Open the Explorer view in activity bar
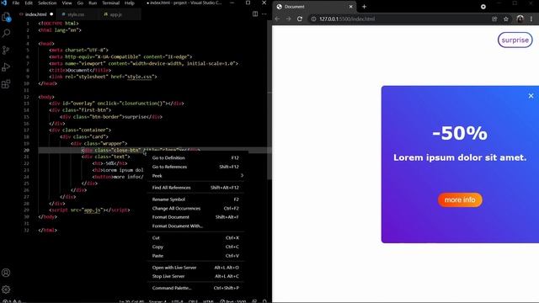Screen dimensions: 539x303 6,17
